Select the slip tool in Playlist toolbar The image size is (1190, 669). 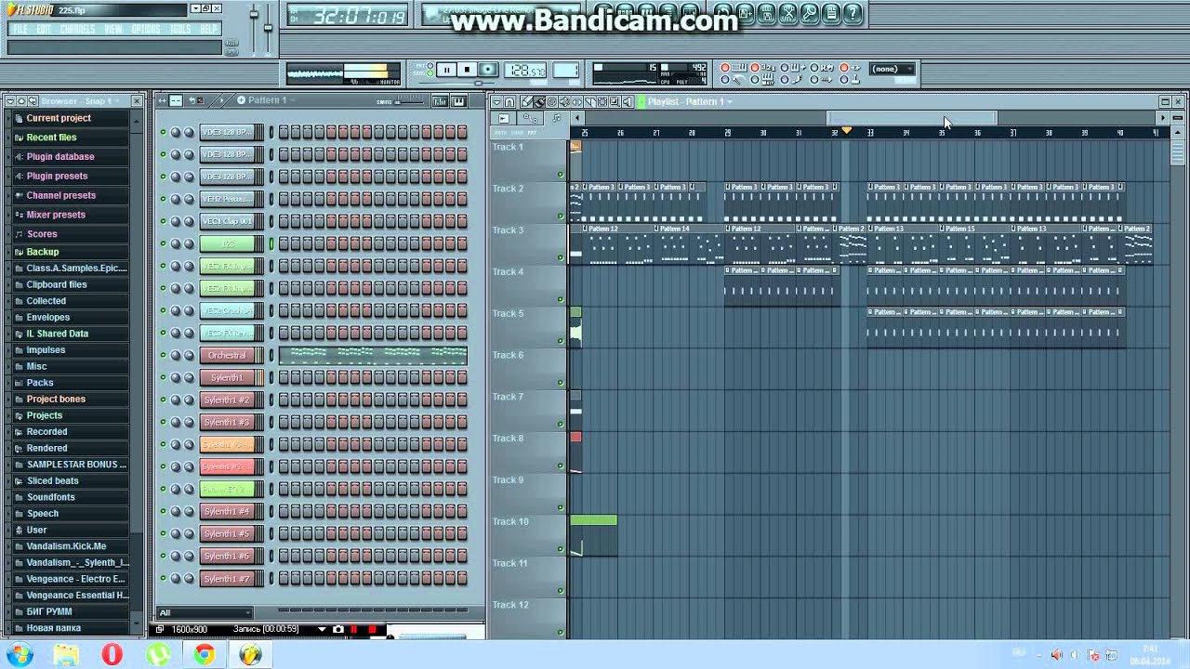click(577, 102)
